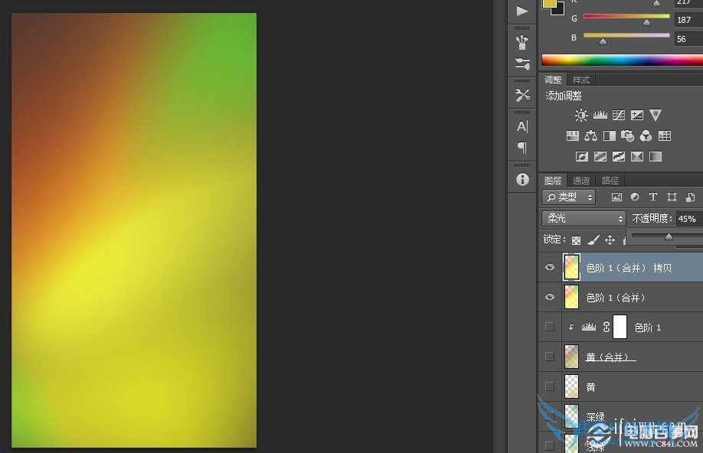This screenshot has height=453, width=703.
Task: Switch to the 样式 tab
Action: pos(581,80)
